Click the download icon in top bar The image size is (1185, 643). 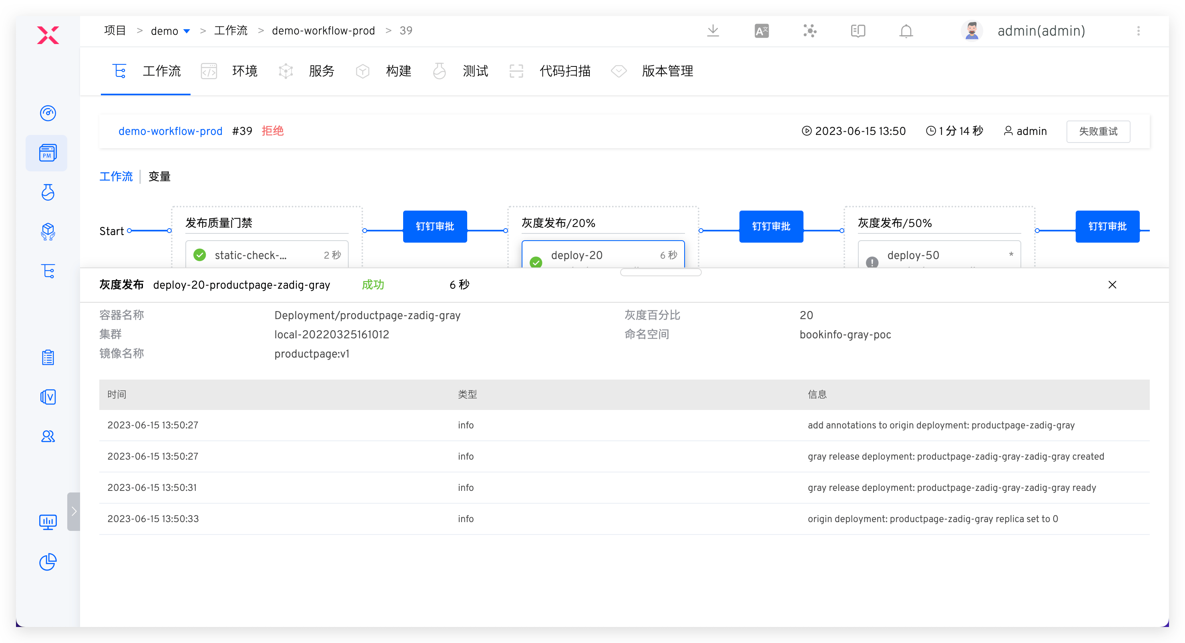point(713,31)
